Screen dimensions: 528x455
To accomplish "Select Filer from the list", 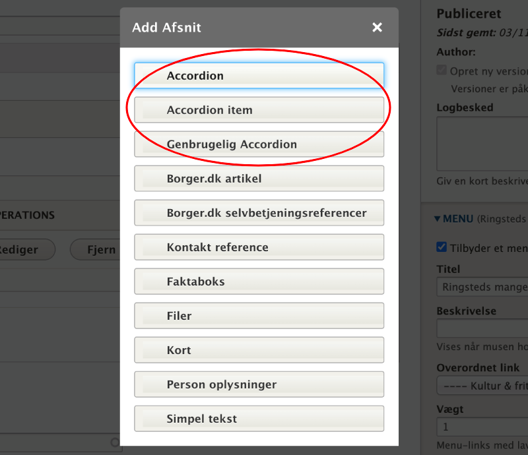I will pos(259,316).
